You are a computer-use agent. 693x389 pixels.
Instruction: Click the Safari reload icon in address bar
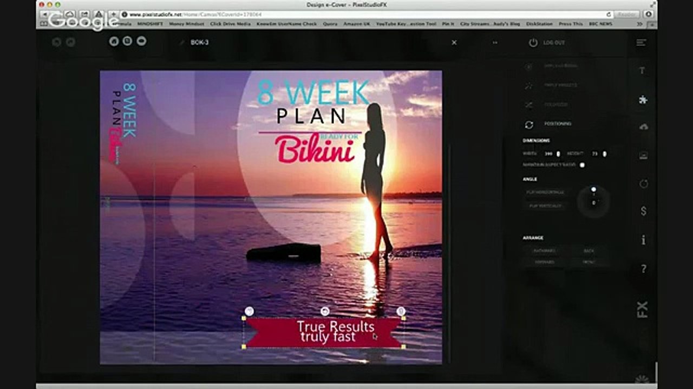tap(609, 15)
